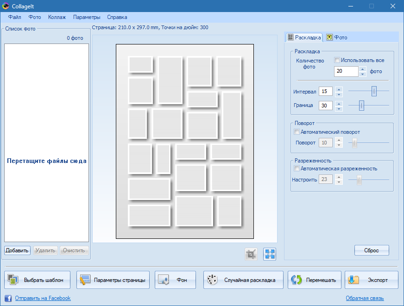
Task: Click Случайная раскладка button
Action: point(243,280)
